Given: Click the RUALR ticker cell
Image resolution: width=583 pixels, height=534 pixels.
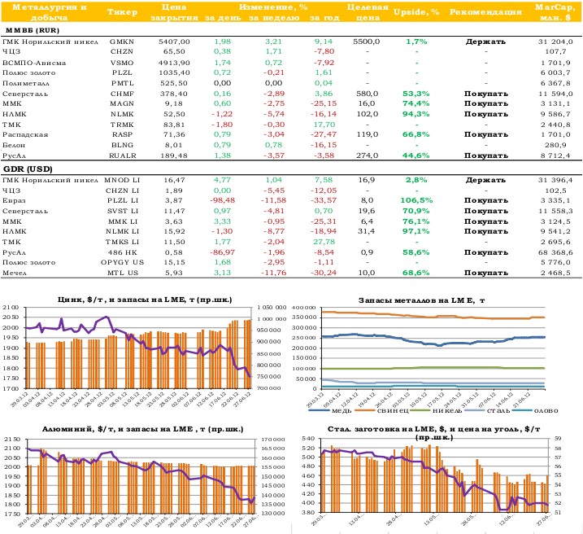Looking at the screenshot, I should (122, 155).
